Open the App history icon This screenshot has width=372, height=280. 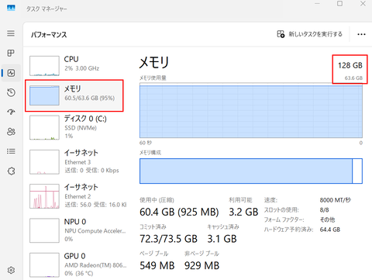coord(11,92)
